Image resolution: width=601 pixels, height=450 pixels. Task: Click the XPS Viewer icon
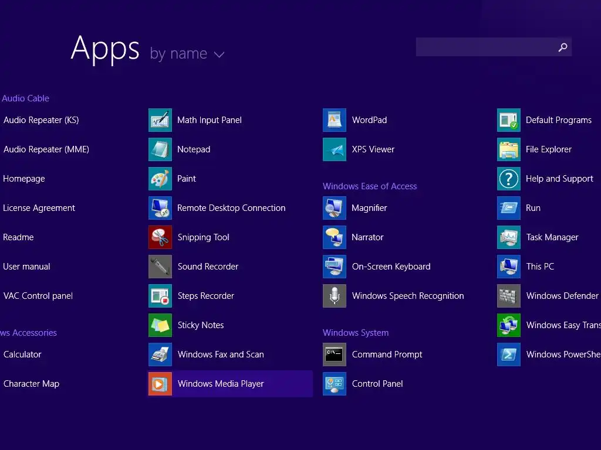click(334, 149)
